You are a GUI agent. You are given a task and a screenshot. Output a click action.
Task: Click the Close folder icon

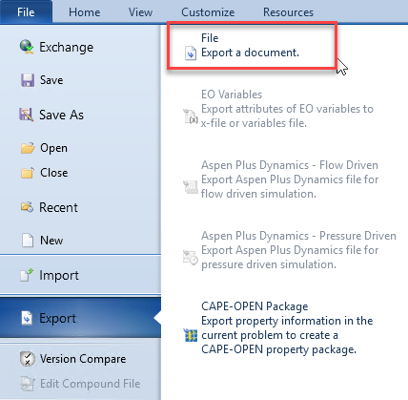pyautogui.click(x=28, y=173)
